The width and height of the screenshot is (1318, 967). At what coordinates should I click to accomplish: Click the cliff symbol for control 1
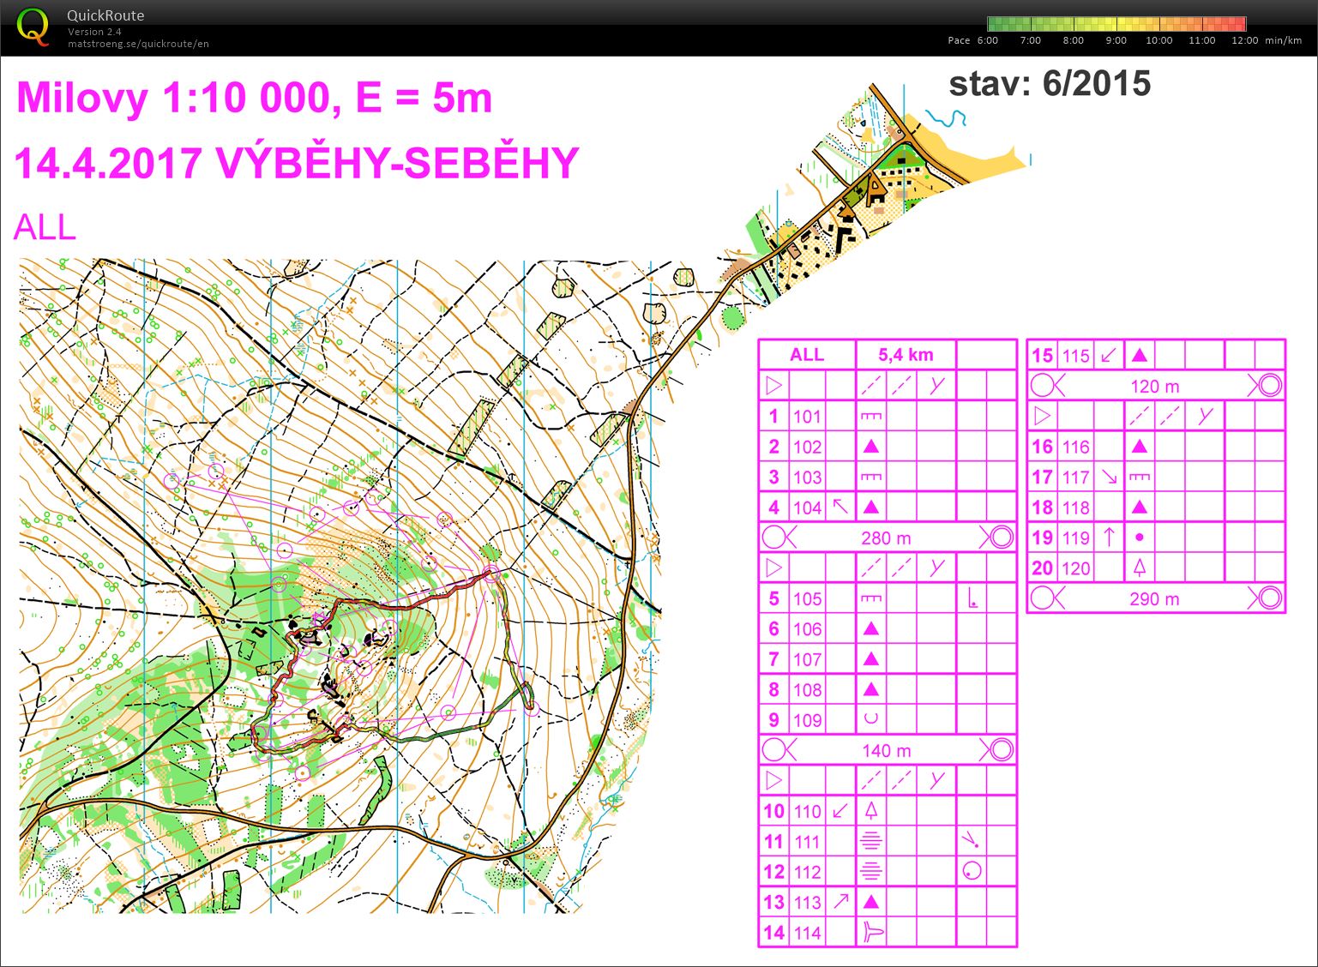[x=870, y=417]
